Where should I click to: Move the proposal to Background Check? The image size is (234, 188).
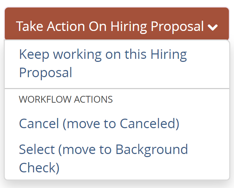click(x=103, y=158)
